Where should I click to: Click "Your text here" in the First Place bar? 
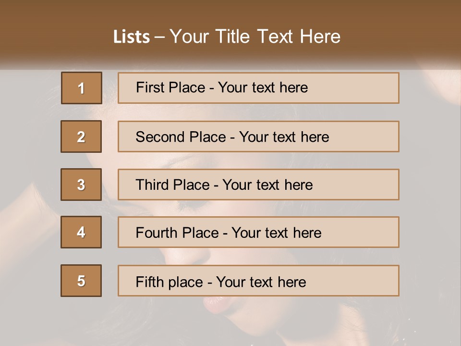click(263, 87)
